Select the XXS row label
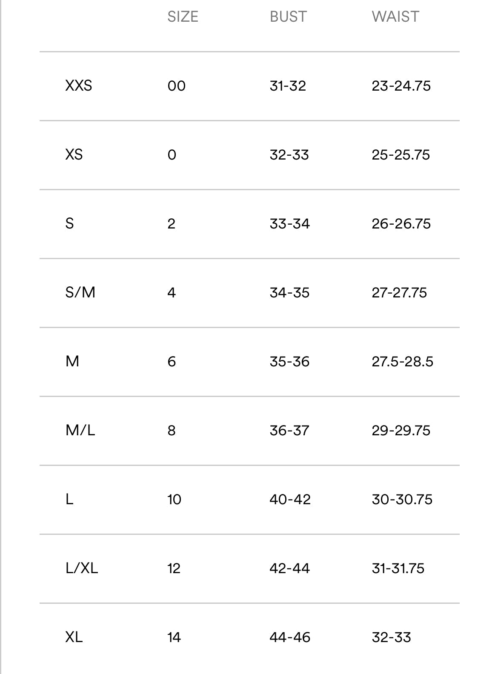The height and width of the screenshot is (674, 498). (79, 86)
